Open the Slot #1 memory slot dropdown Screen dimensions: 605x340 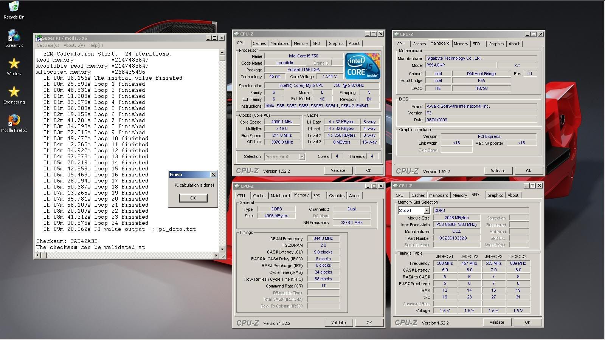427,210
